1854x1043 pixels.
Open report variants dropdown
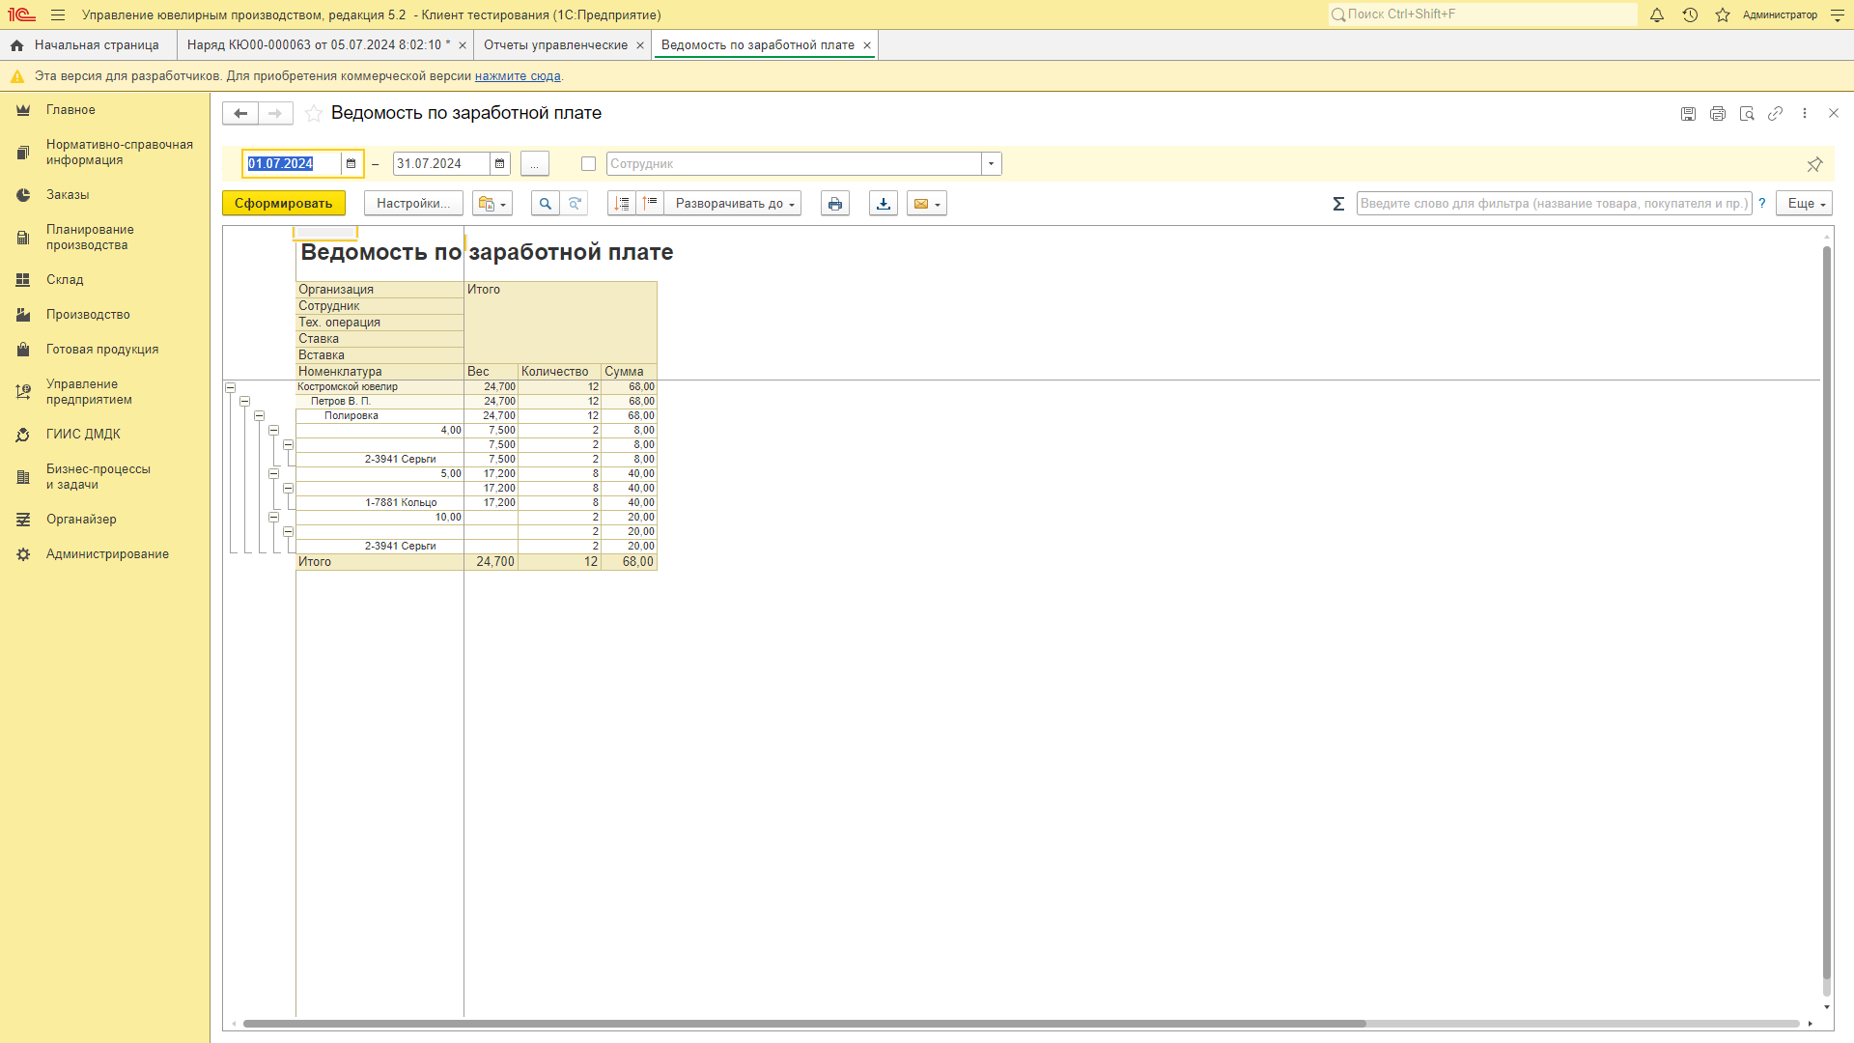[492, 204]
